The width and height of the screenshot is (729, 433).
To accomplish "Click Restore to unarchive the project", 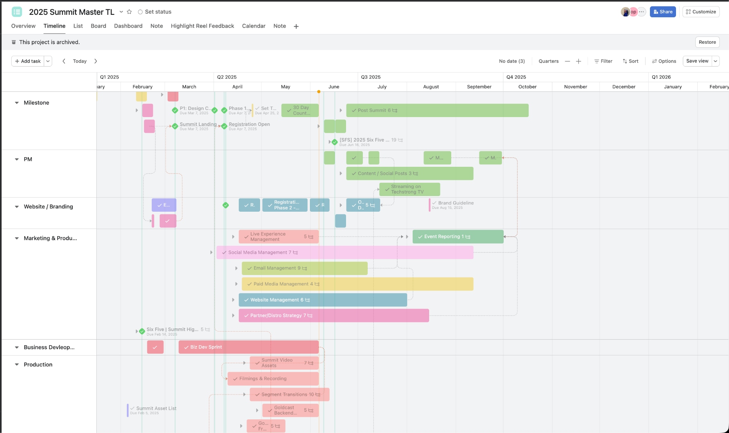I will (x=707, y=42).
